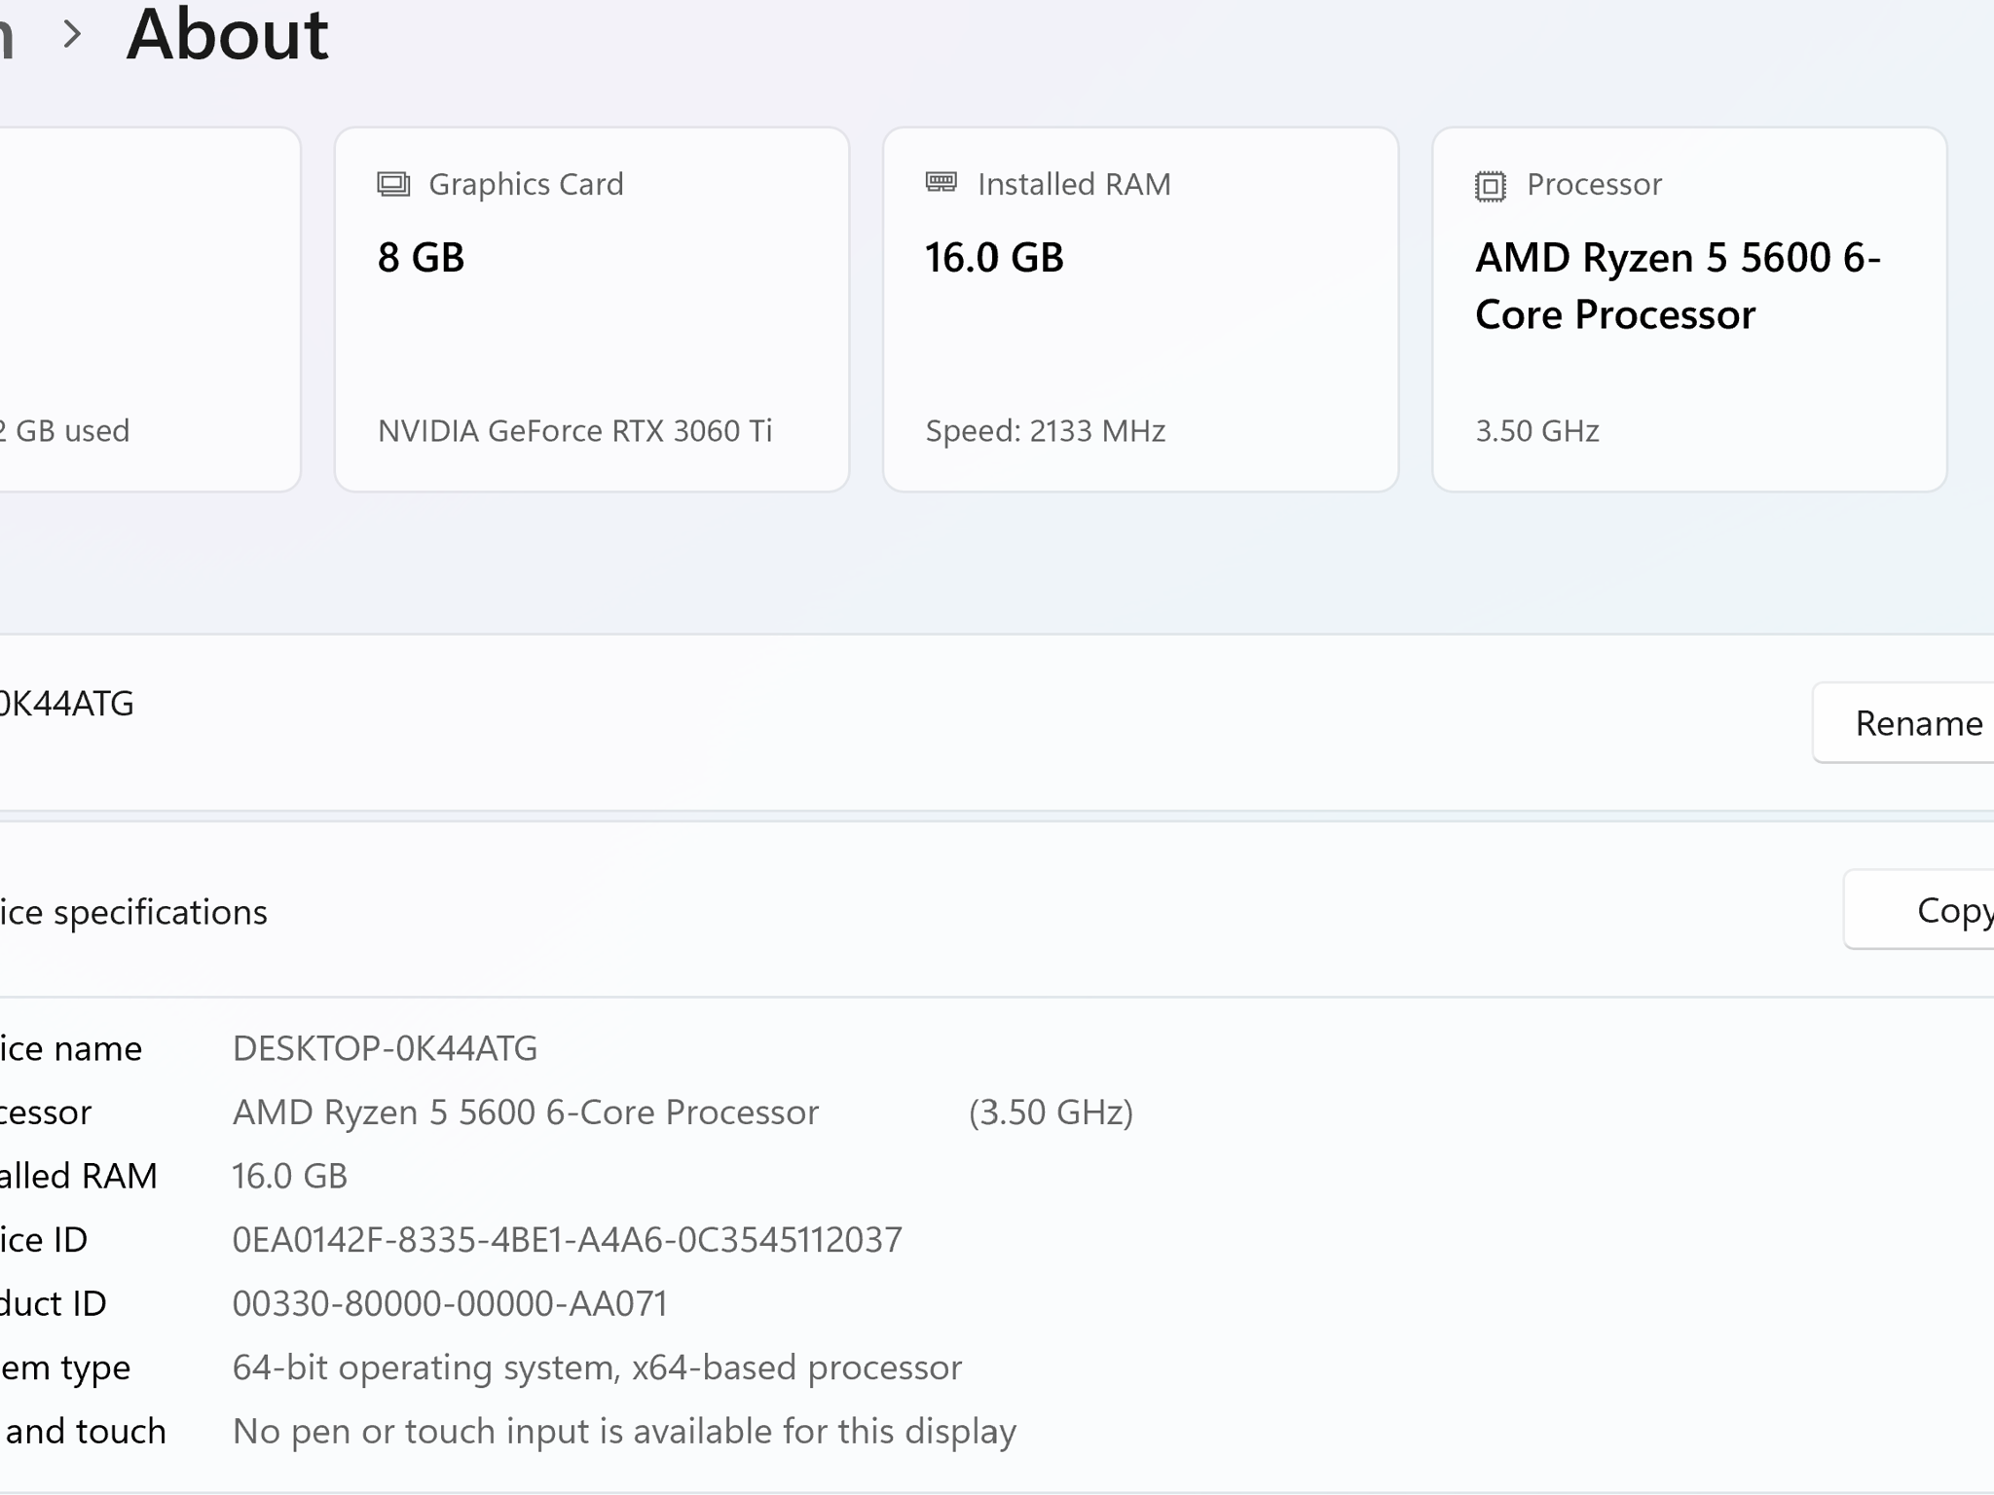Screen dimensions: 1994x1495
Task: Select the Product ID 00330-80000-00000-AA071
Action: (x=450, y=1303)
